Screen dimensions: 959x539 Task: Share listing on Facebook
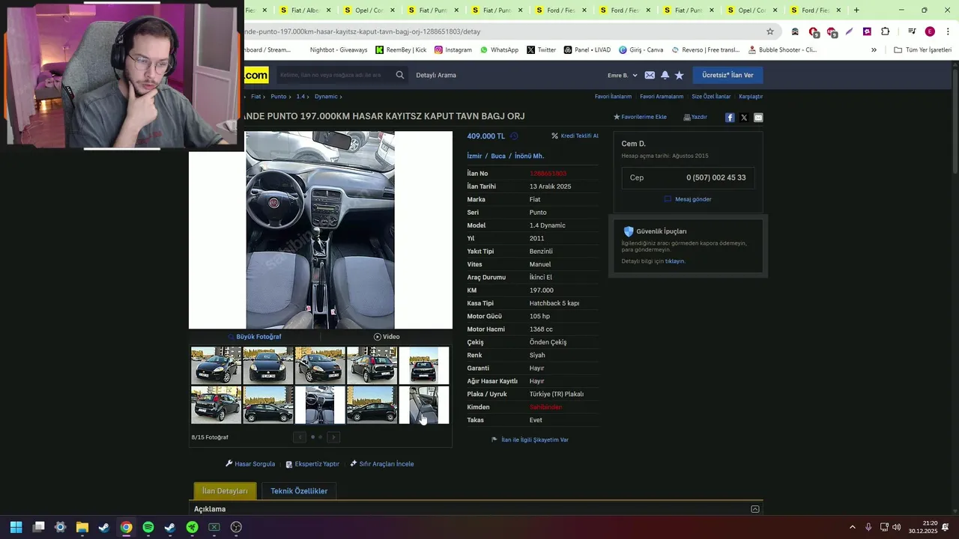[x=730, y=118]
